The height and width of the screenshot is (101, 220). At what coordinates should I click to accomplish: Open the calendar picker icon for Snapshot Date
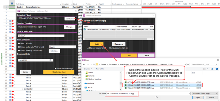tap(51, 60)
